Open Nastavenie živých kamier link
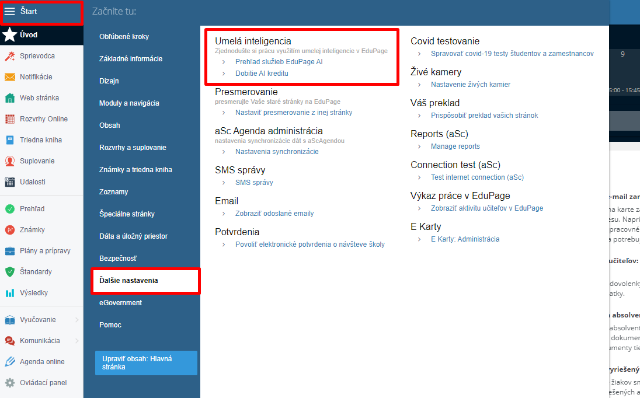The width and height of the screenshot is (640, 398). click(471, 85)
